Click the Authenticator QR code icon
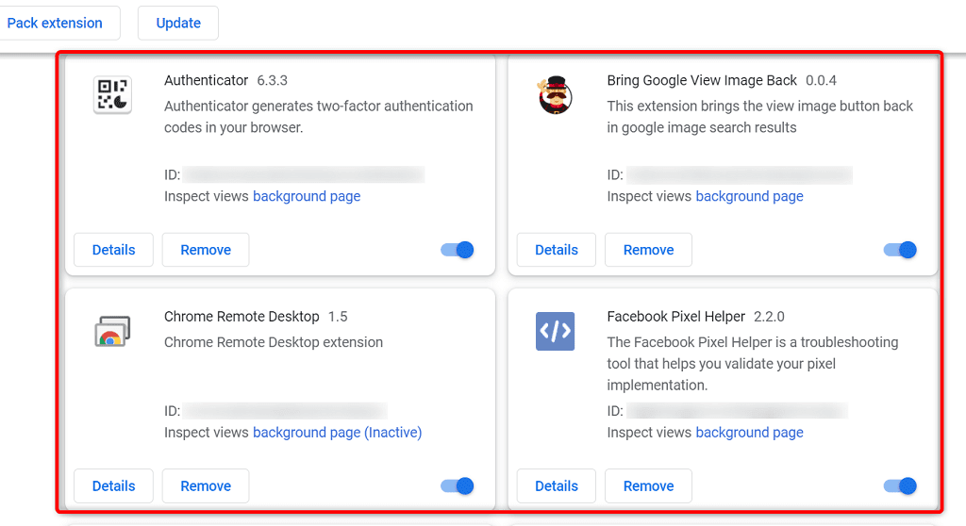 point(112,95)
